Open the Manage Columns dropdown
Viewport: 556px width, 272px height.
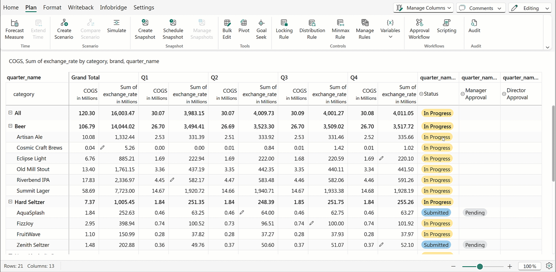[x=423, y=8]
